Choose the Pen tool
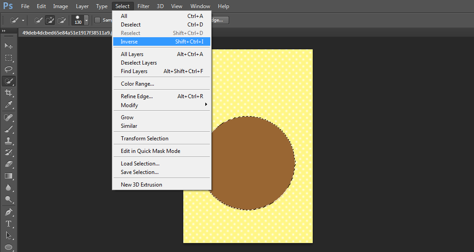This screenshot has width=474, height=252. pyautogui.click(x=9, y=212)
